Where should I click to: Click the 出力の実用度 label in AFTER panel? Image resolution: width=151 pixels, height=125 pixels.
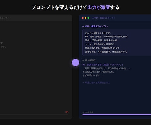(x=88, y=112)
